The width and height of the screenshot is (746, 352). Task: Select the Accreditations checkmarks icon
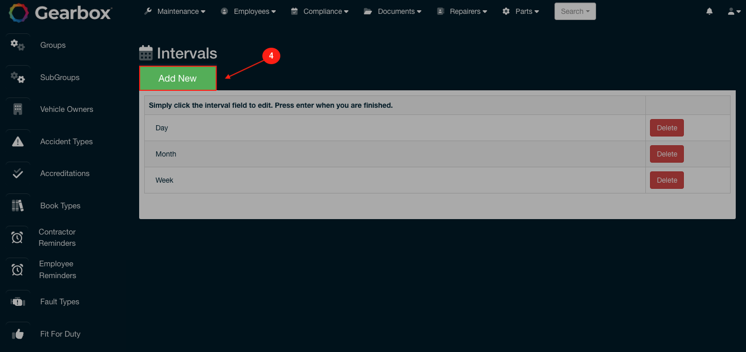tap(17, 173)
